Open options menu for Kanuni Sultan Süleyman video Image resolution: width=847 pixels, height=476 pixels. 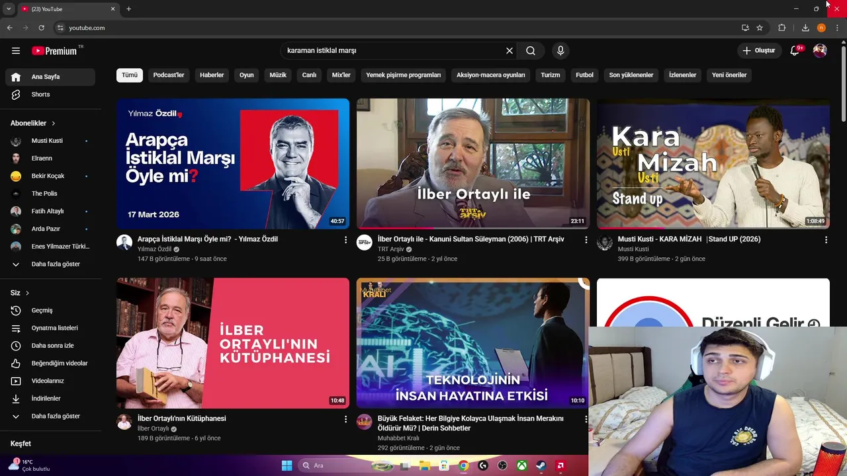click(586, 240)
